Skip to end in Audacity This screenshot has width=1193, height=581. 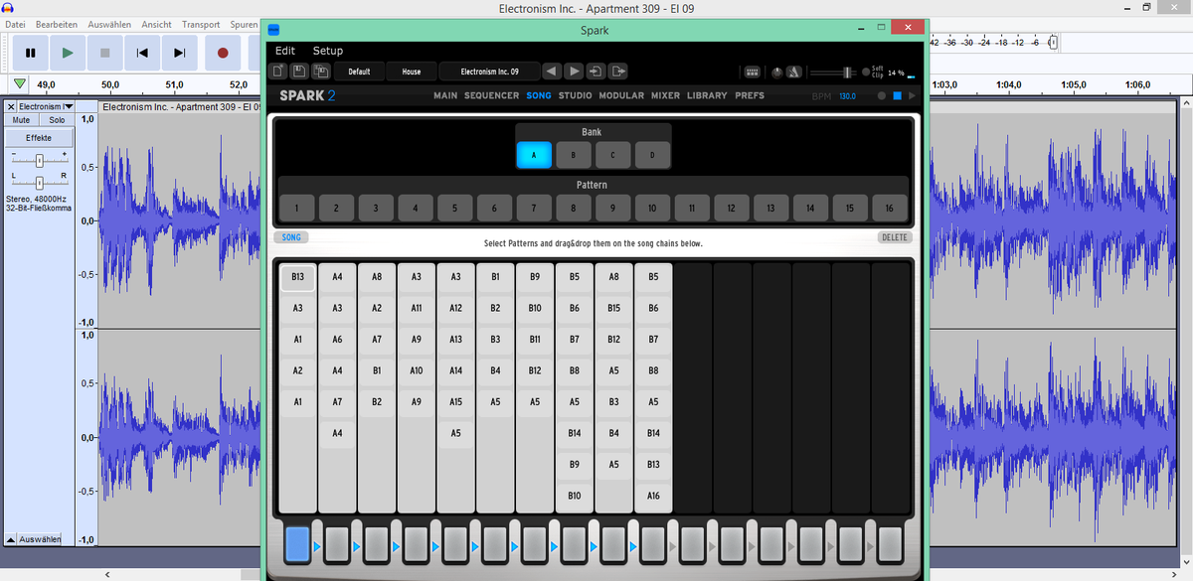coord(179,53)
